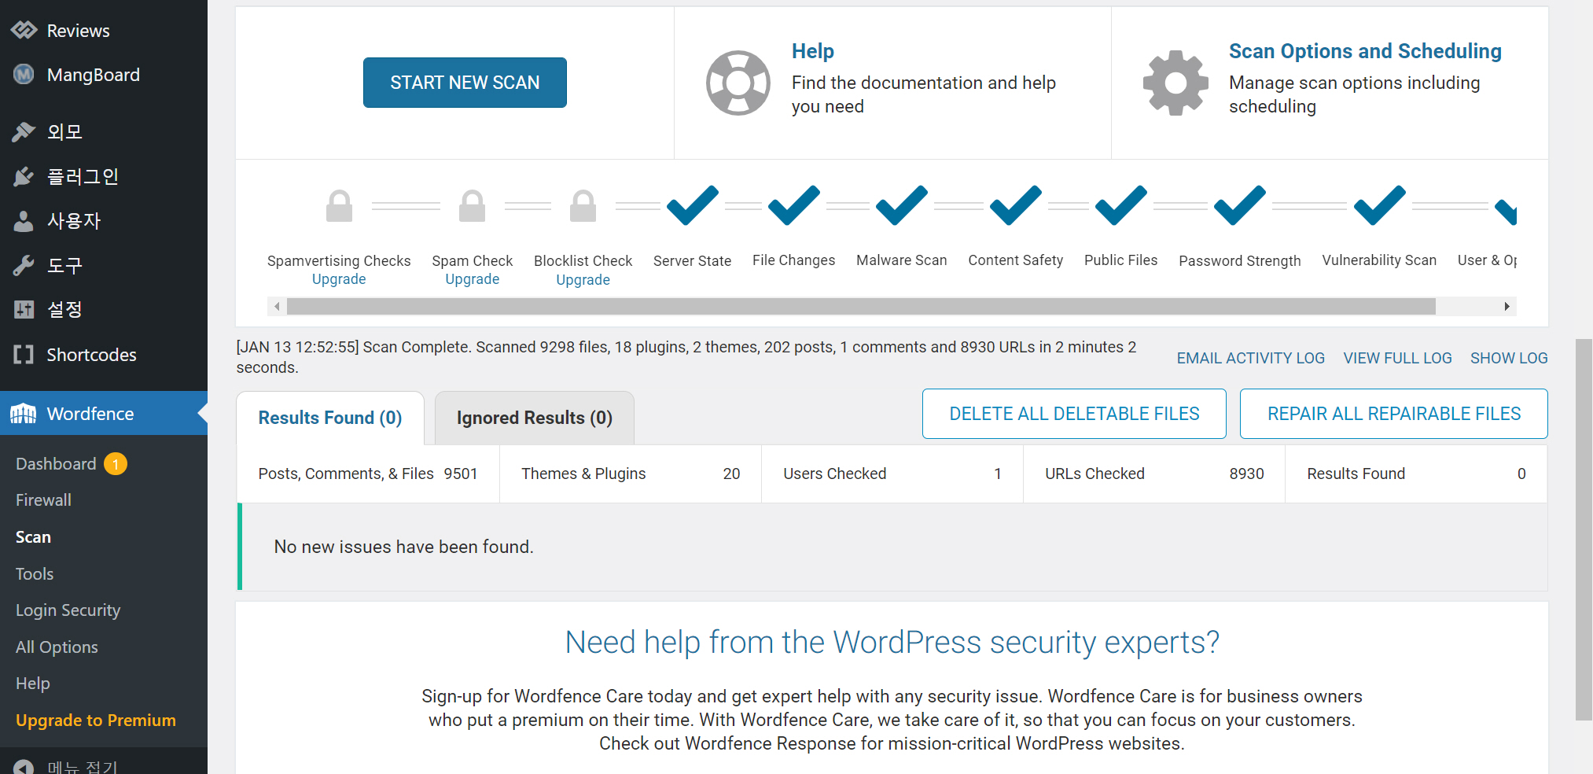The height and width of the screenshot is (774, 1593).
Task: Email the activity log
Action: (x=1250, y=358)
